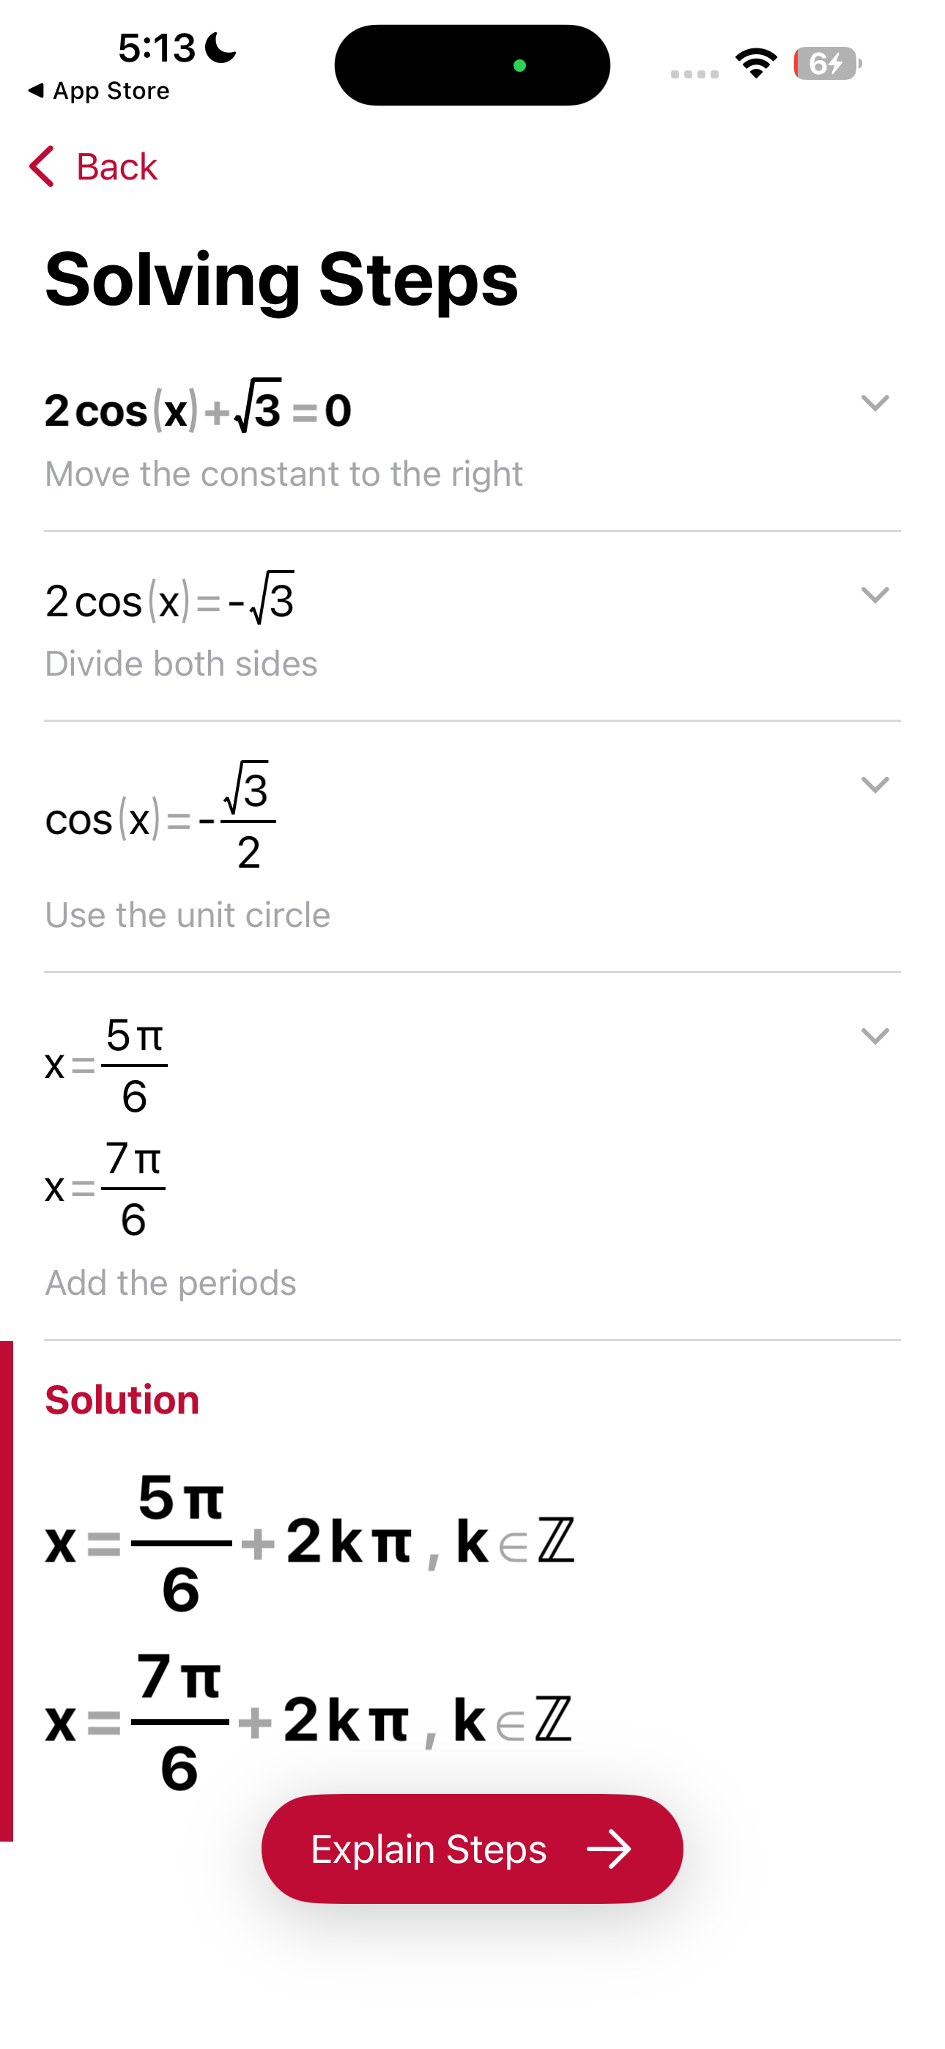The image size is (945, 2049).
Task: Select the 5π/6 + 2kπ solution
Action: [x=310, y=1542]
